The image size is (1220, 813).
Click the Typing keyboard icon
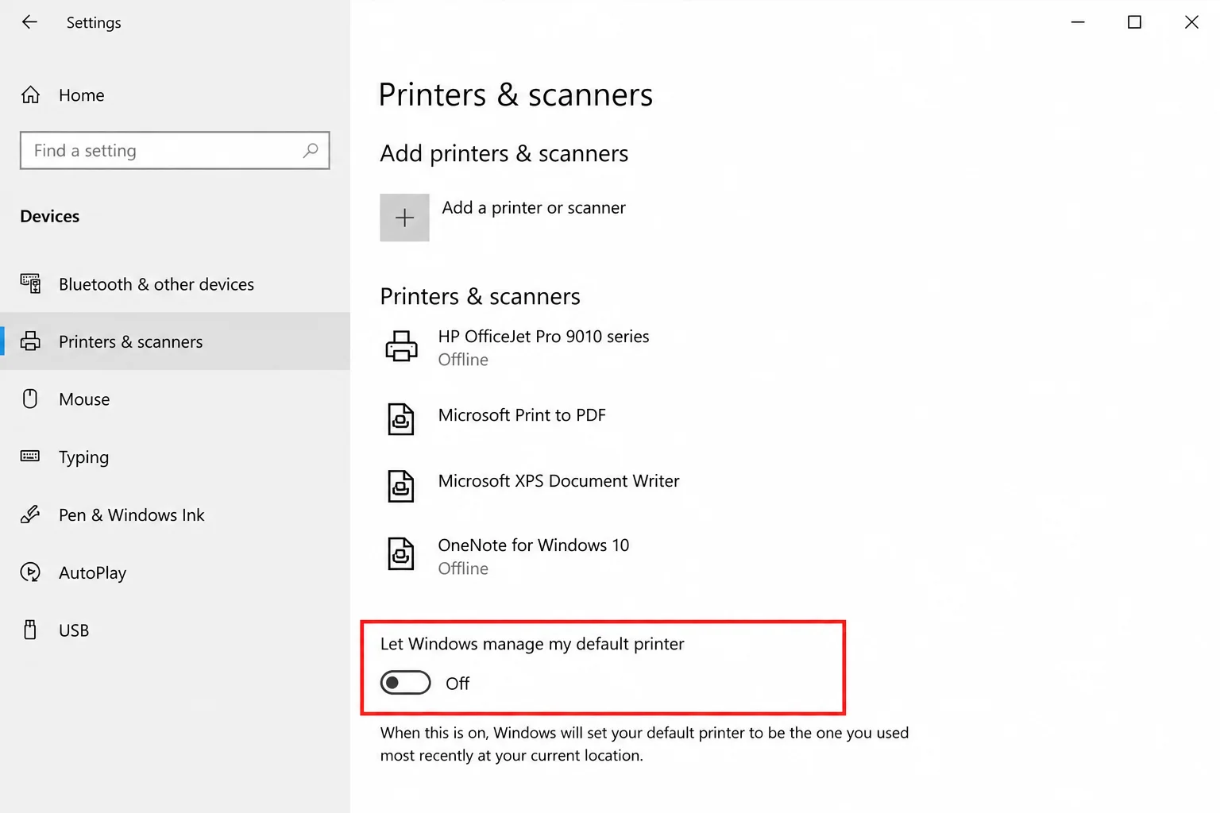(30, 456)
